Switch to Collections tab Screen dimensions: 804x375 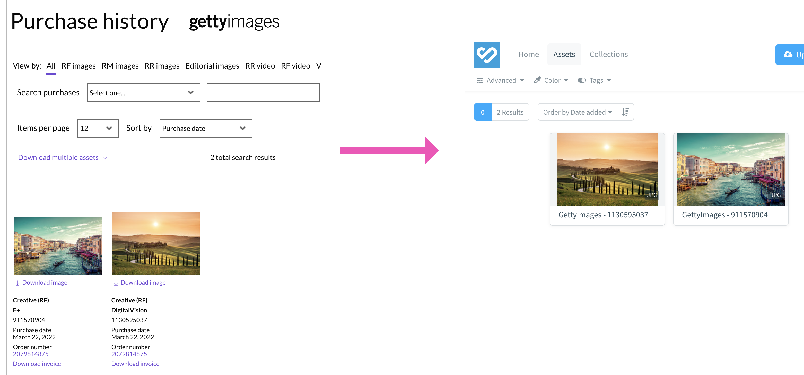click(x=608, y=54)
